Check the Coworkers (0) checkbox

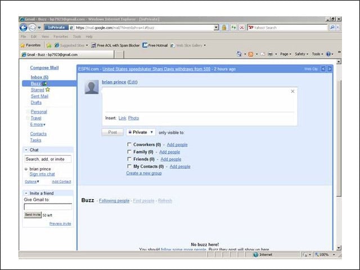tap(129, 145)
